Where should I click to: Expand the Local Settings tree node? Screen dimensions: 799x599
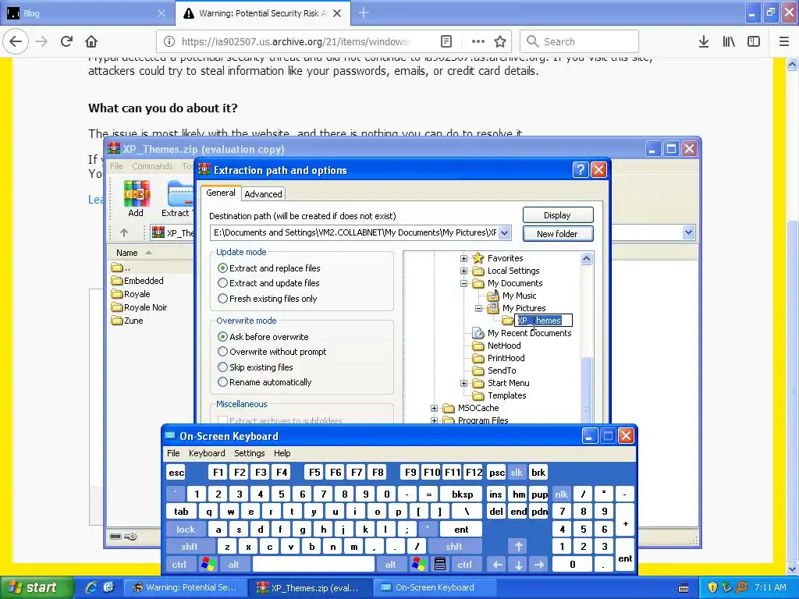463,271
